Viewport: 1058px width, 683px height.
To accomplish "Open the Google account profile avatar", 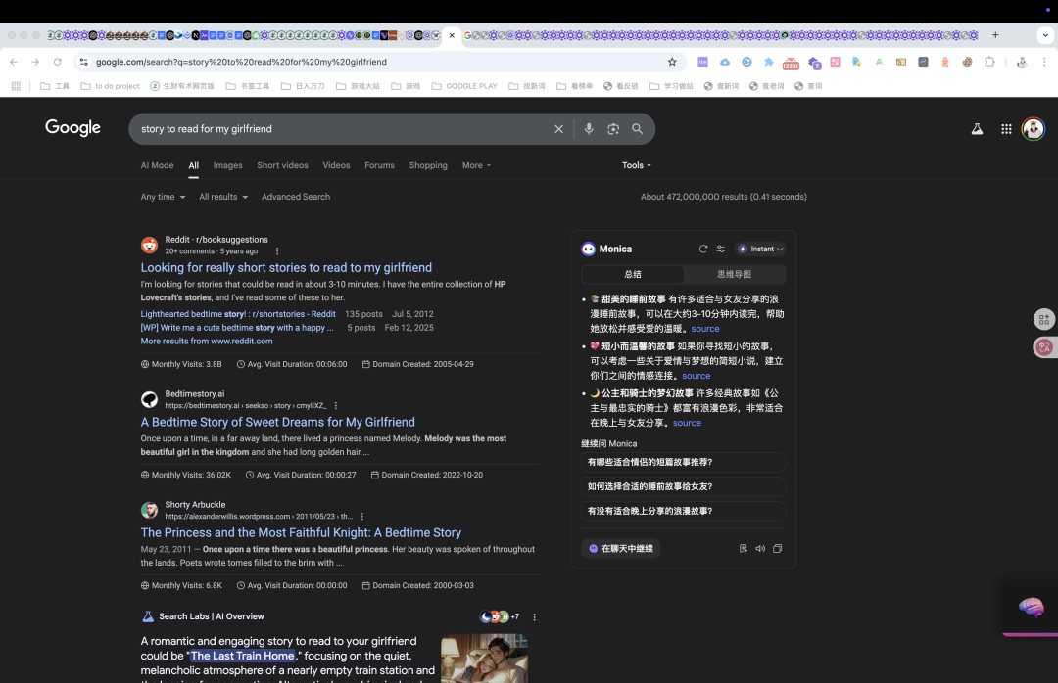I will 1034,129.
